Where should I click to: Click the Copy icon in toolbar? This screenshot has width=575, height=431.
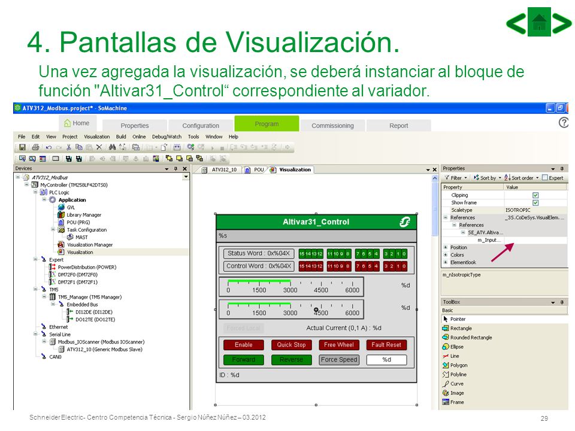pyautogui.click(x=78, y=147)
